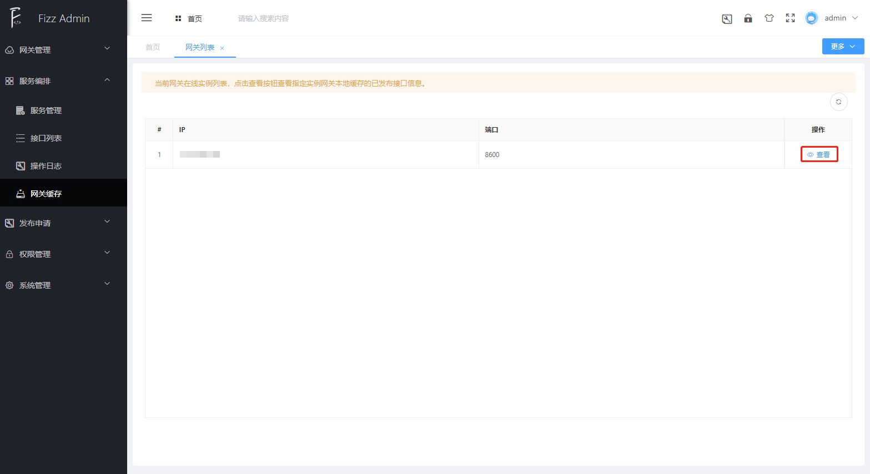Image resolution: width=870 pixels, height=474 pixels.
Task: Click the 发布申请 icon in sidebar
Action: pyautogui.click(x=9, y=223)
